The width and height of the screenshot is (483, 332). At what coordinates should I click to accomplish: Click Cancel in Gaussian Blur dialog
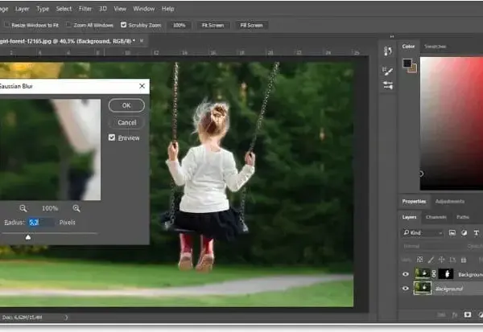click(x=126, y=122)
